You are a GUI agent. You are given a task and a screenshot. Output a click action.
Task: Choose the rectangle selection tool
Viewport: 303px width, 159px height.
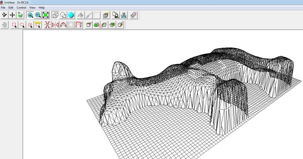point(14,25)
